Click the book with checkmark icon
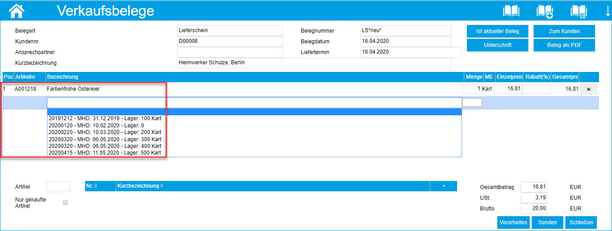Image resolution: width=612 pixels, height=231 pixels. (x=578, y=11)
